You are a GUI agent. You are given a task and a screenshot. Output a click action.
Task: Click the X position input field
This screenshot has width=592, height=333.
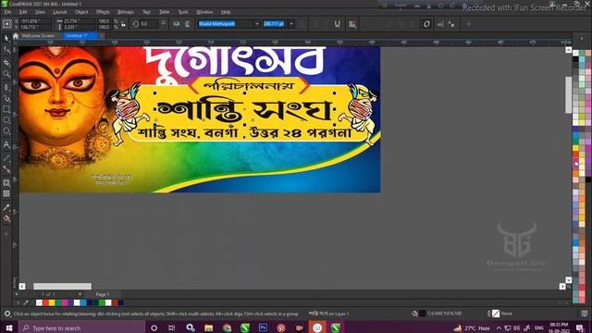click(x=35, y=21)
